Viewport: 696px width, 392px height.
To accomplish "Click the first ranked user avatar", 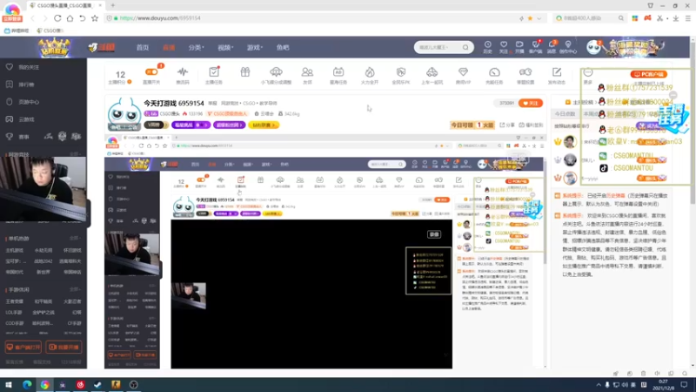I will pyautogui.click(x=570, y=142).
